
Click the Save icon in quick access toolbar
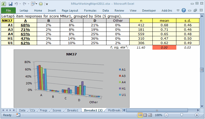tap(11, 4)
